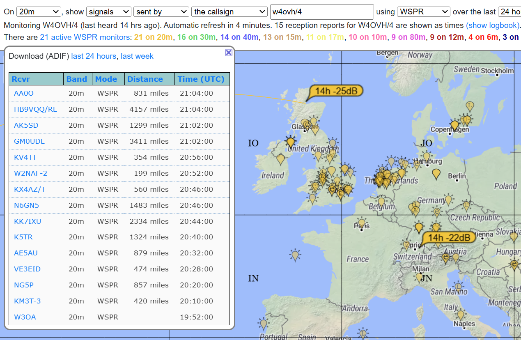Open the 21 active WSPR monitors link
This screenshot has width=521, height=340.
(x=85, y=37)
